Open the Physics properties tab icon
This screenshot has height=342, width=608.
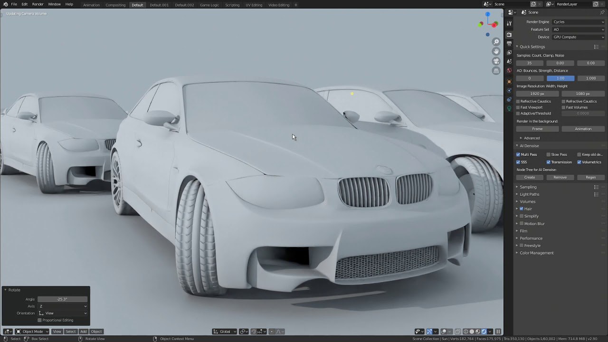point(509,91)
